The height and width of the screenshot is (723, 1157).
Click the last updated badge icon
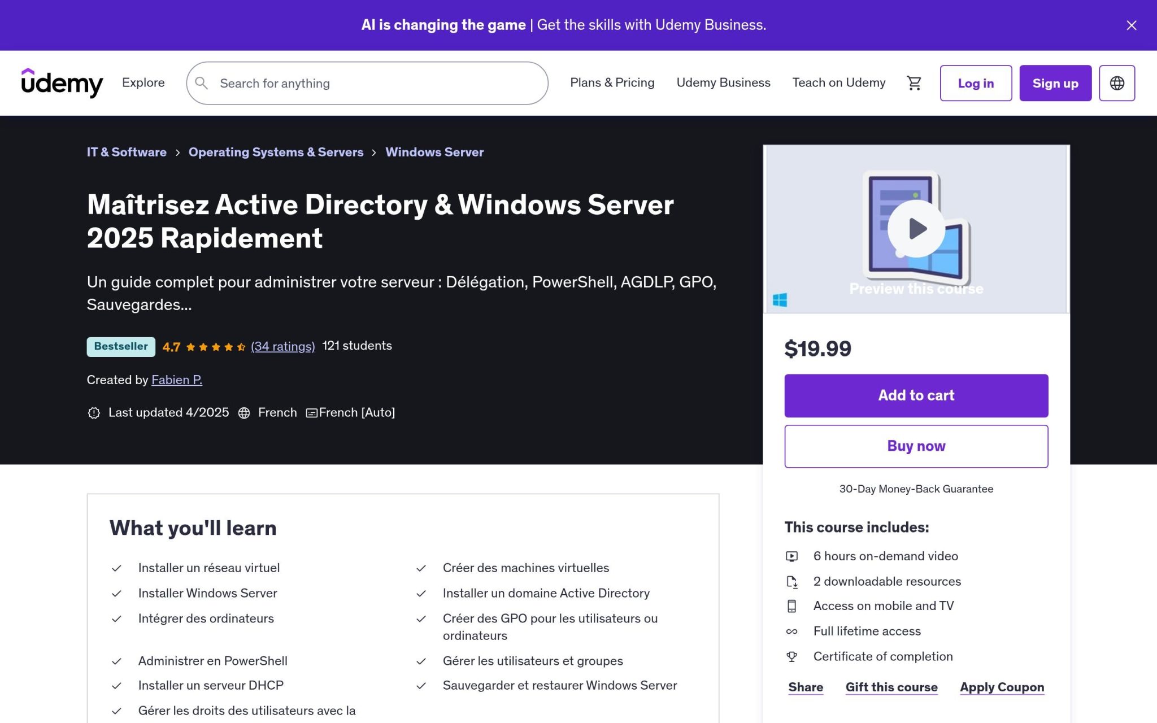click(94, 413)
